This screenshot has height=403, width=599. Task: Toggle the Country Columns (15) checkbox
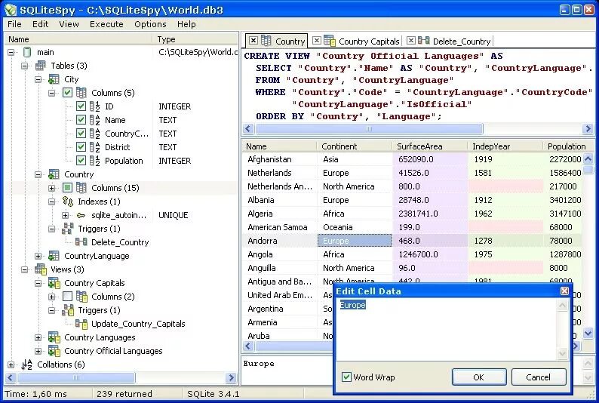click(x=67, y=188)
